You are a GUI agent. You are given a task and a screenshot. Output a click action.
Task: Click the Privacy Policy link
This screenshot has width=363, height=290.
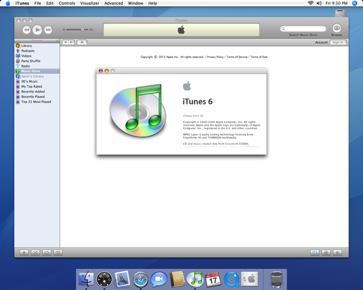pos(215,57)
